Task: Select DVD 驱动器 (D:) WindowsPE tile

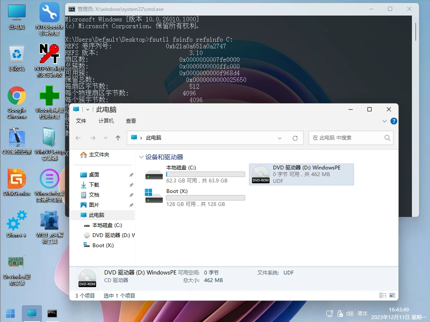Action: point(302,174)
